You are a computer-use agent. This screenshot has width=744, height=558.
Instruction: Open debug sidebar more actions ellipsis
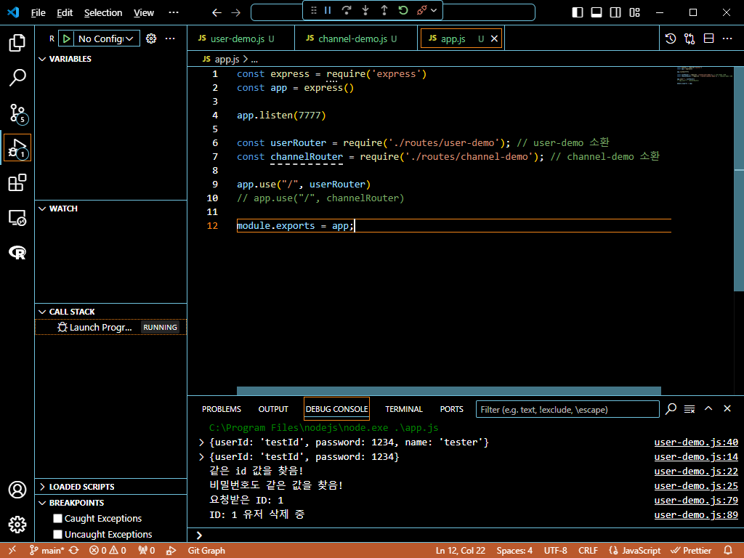[170, 39]
